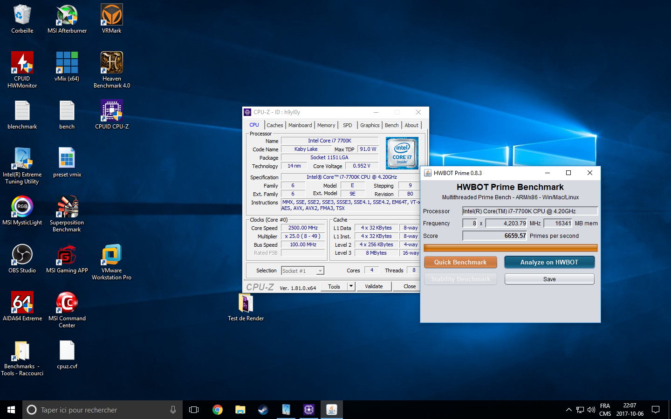Click the Intel Core i7 logo
The image size is (671, 419).
(402, 153)
